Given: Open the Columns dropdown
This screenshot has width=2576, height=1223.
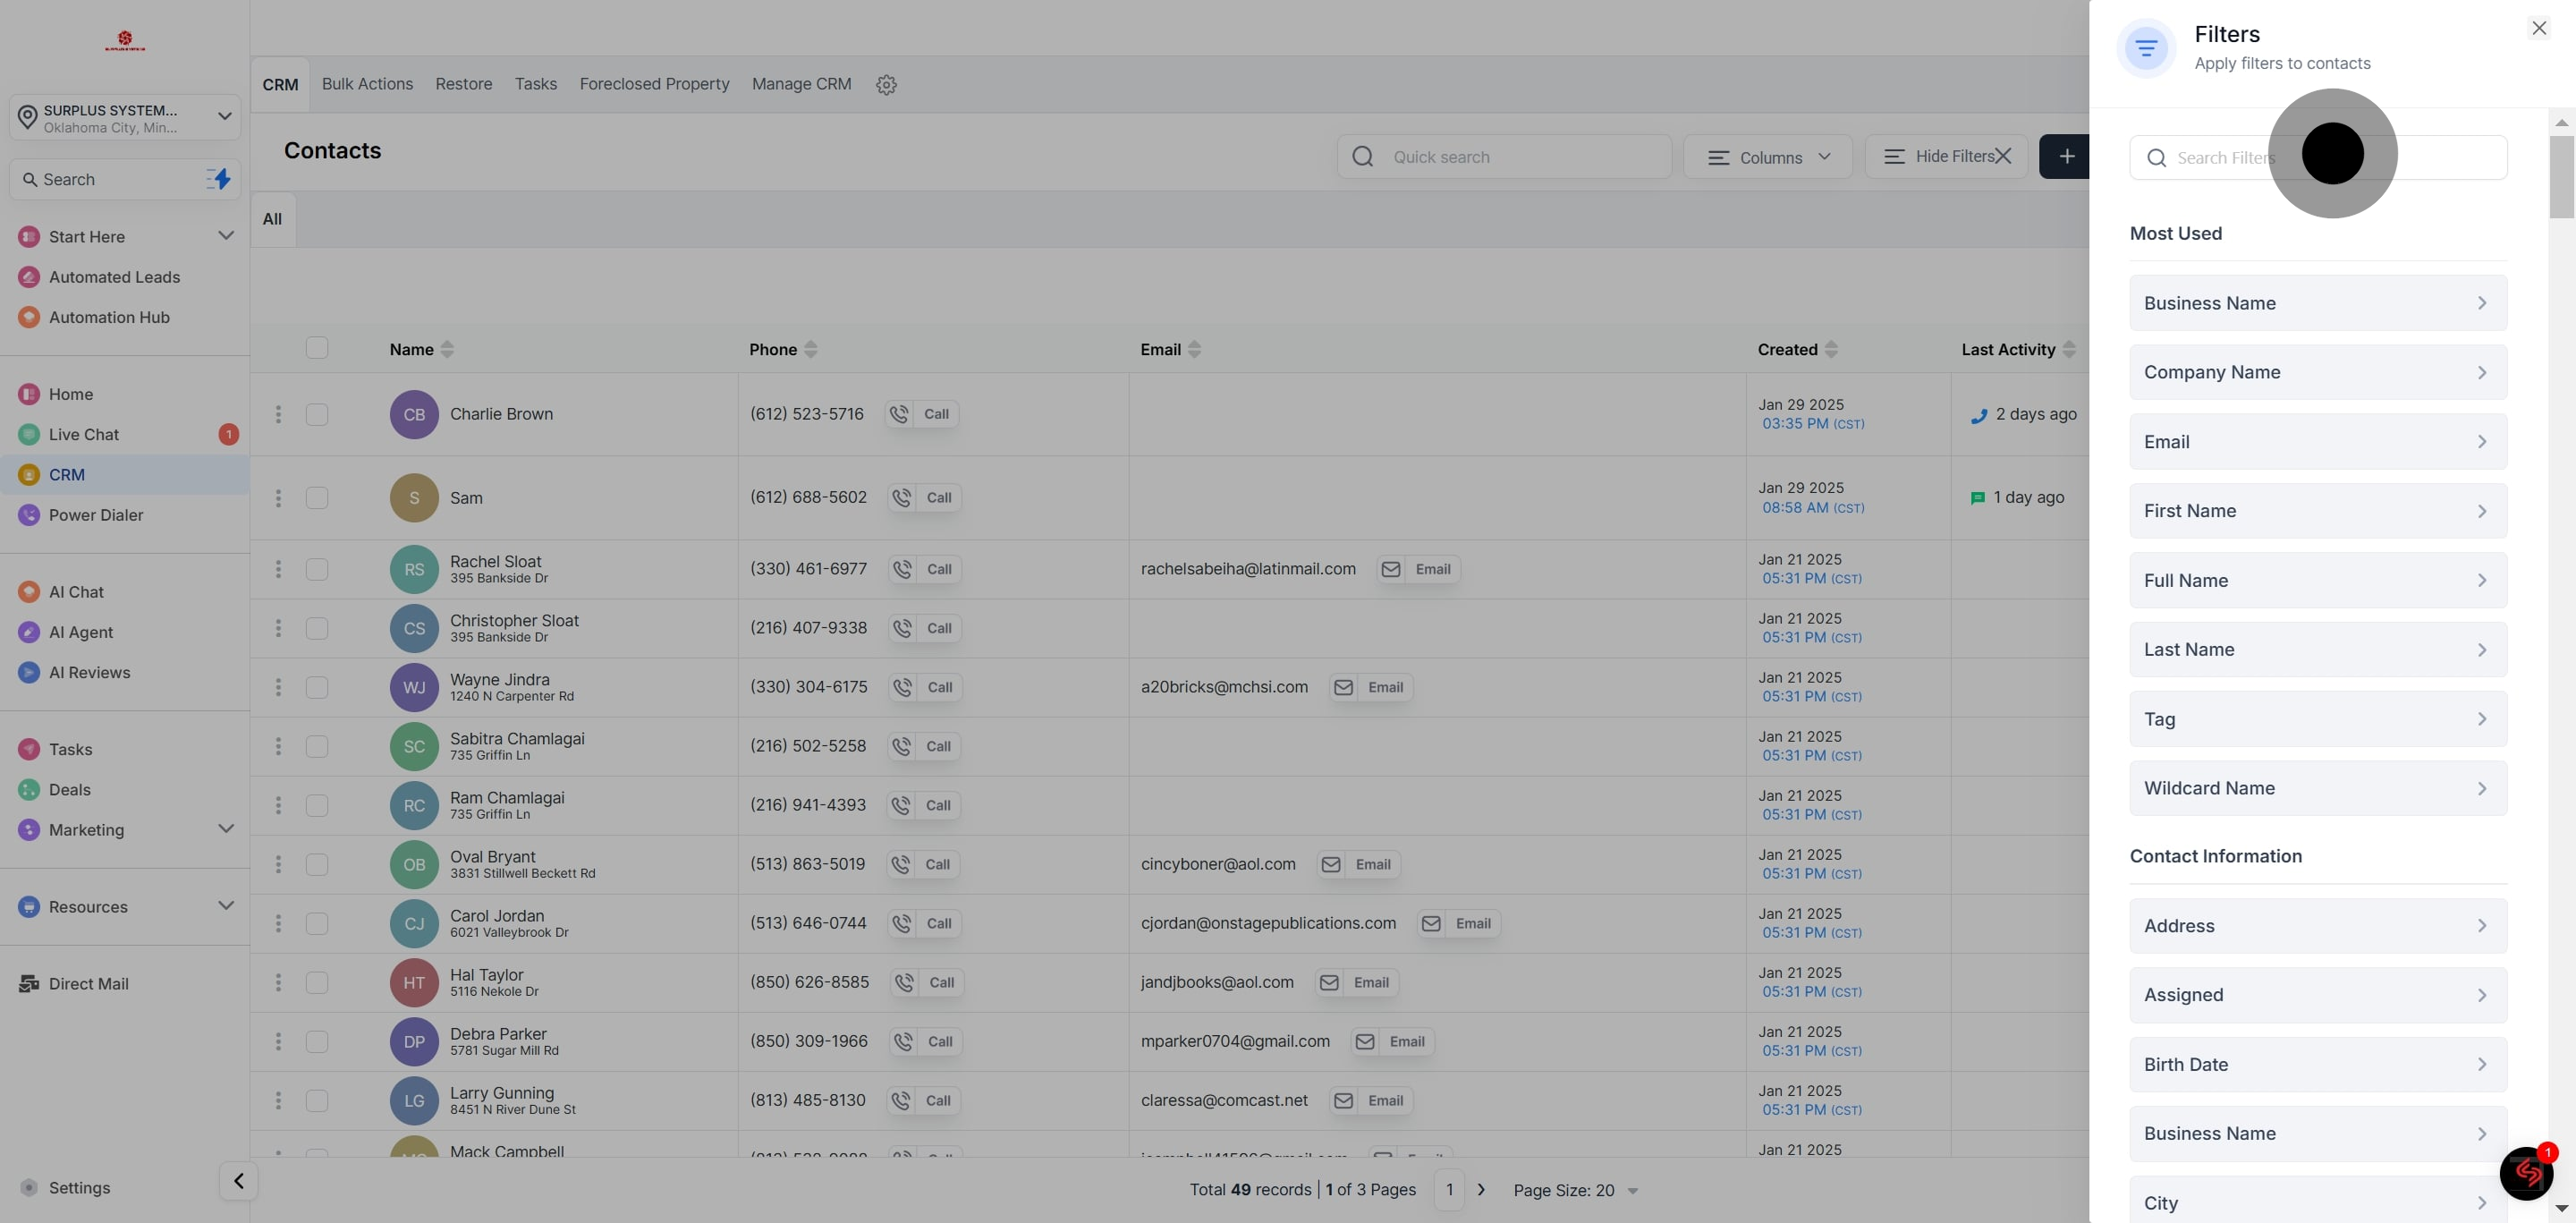Looking at the screenshot, I should pos(1768,157).
